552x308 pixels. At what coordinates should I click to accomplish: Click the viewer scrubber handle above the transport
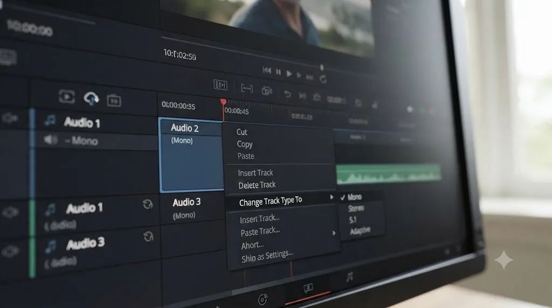[321, 67]
